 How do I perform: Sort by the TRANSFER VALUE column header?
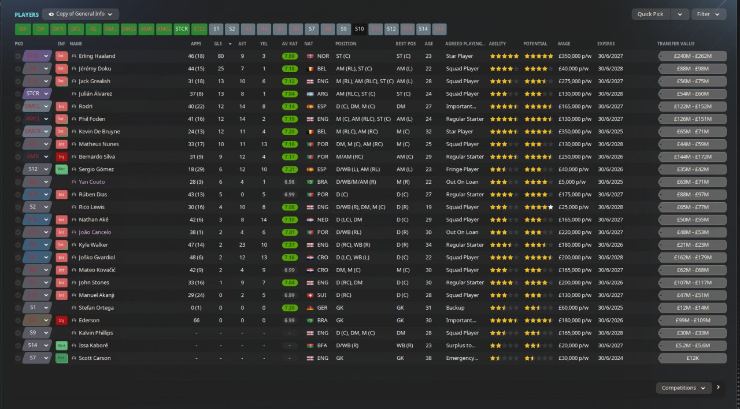pos(676,44)
